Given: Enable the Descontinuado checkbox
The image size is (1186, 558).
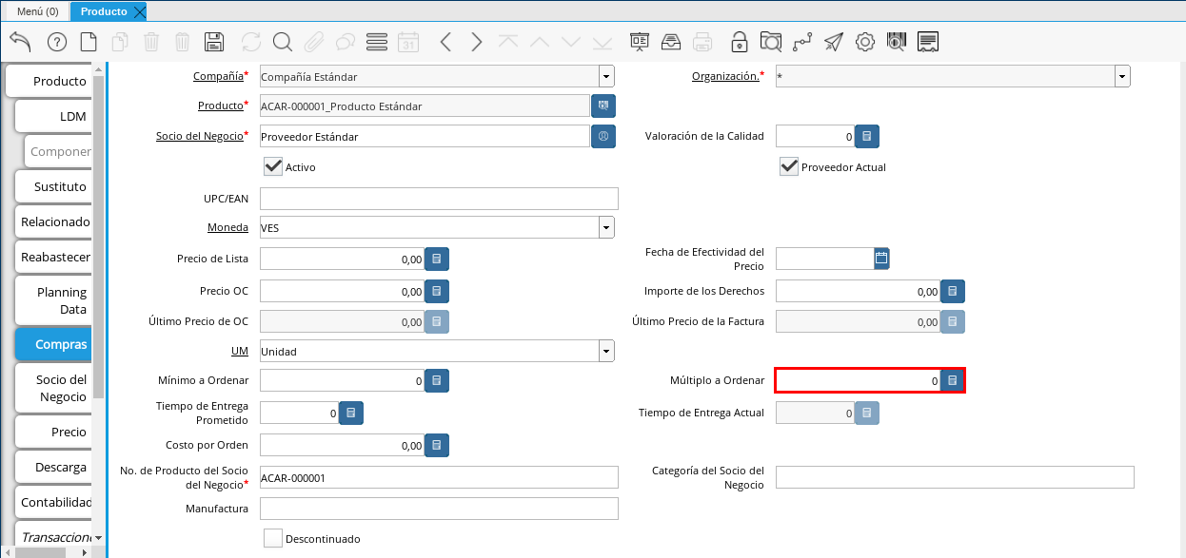Looking at the screenshot, I should coord(273,538).
